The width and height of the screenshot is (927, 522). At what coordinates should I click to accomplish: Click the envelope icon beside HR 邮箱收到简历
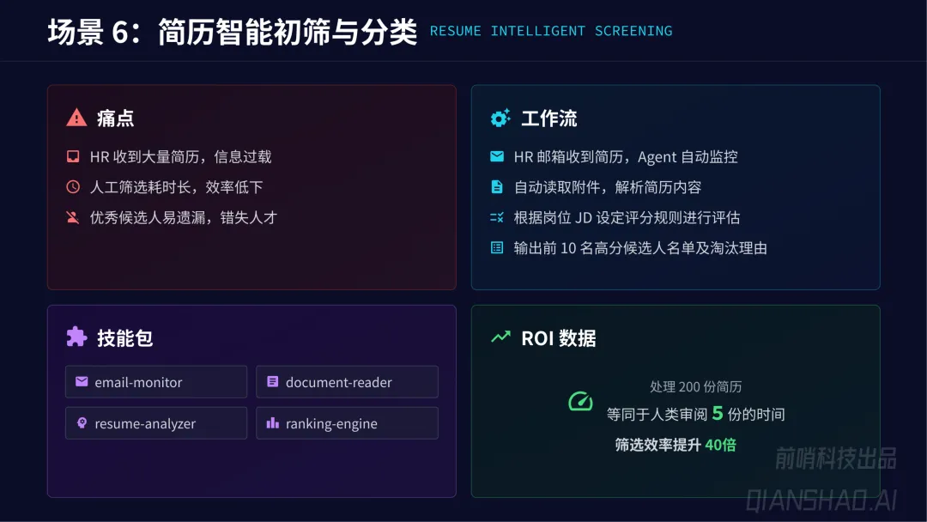pos(496,157)
